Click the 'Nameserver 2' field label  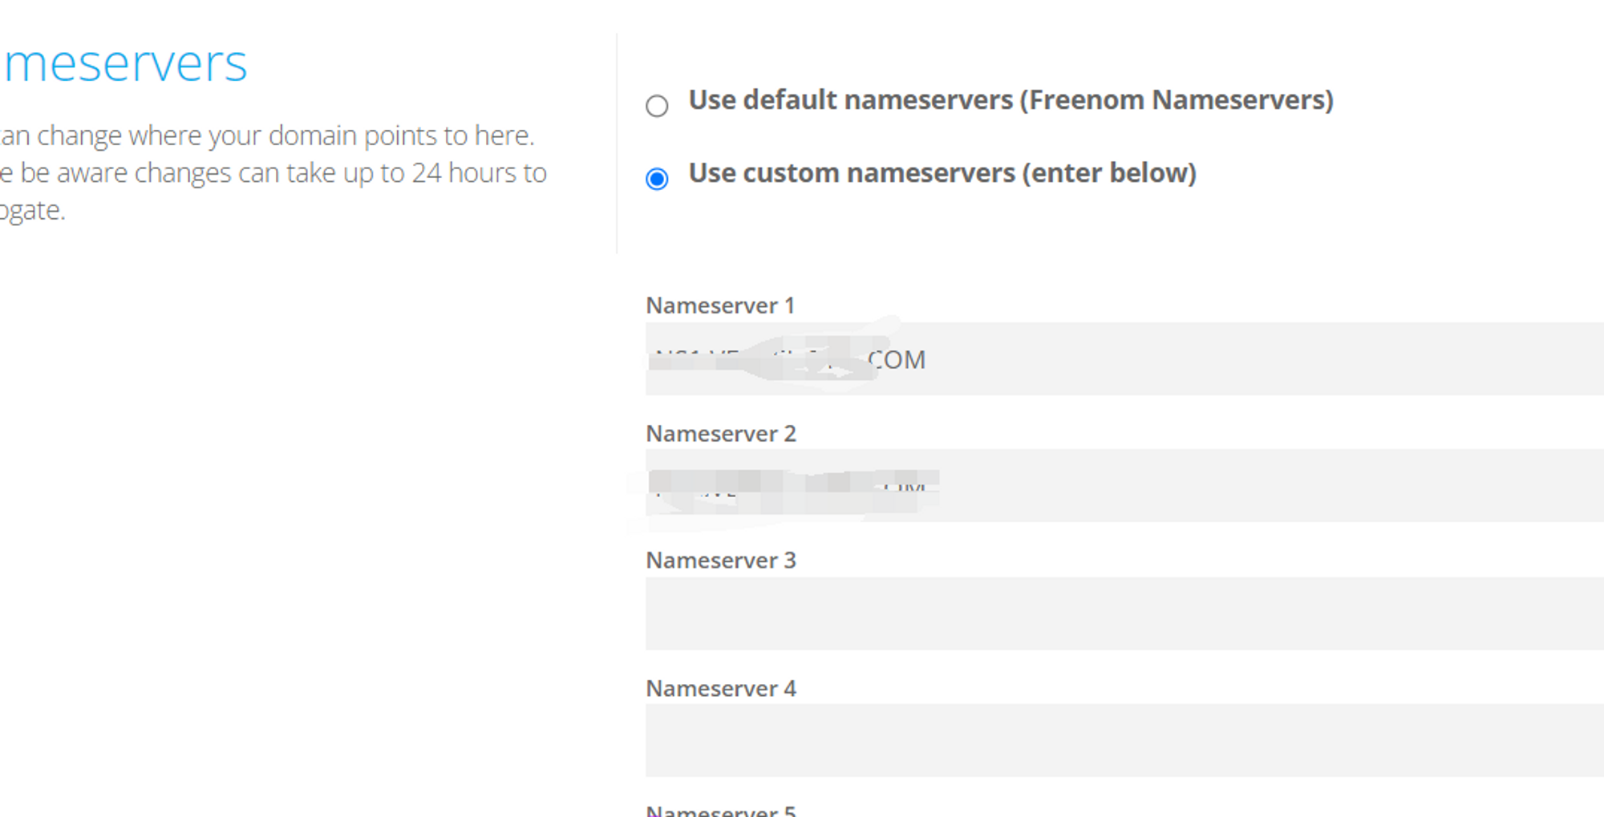click(x=720, y=434)
